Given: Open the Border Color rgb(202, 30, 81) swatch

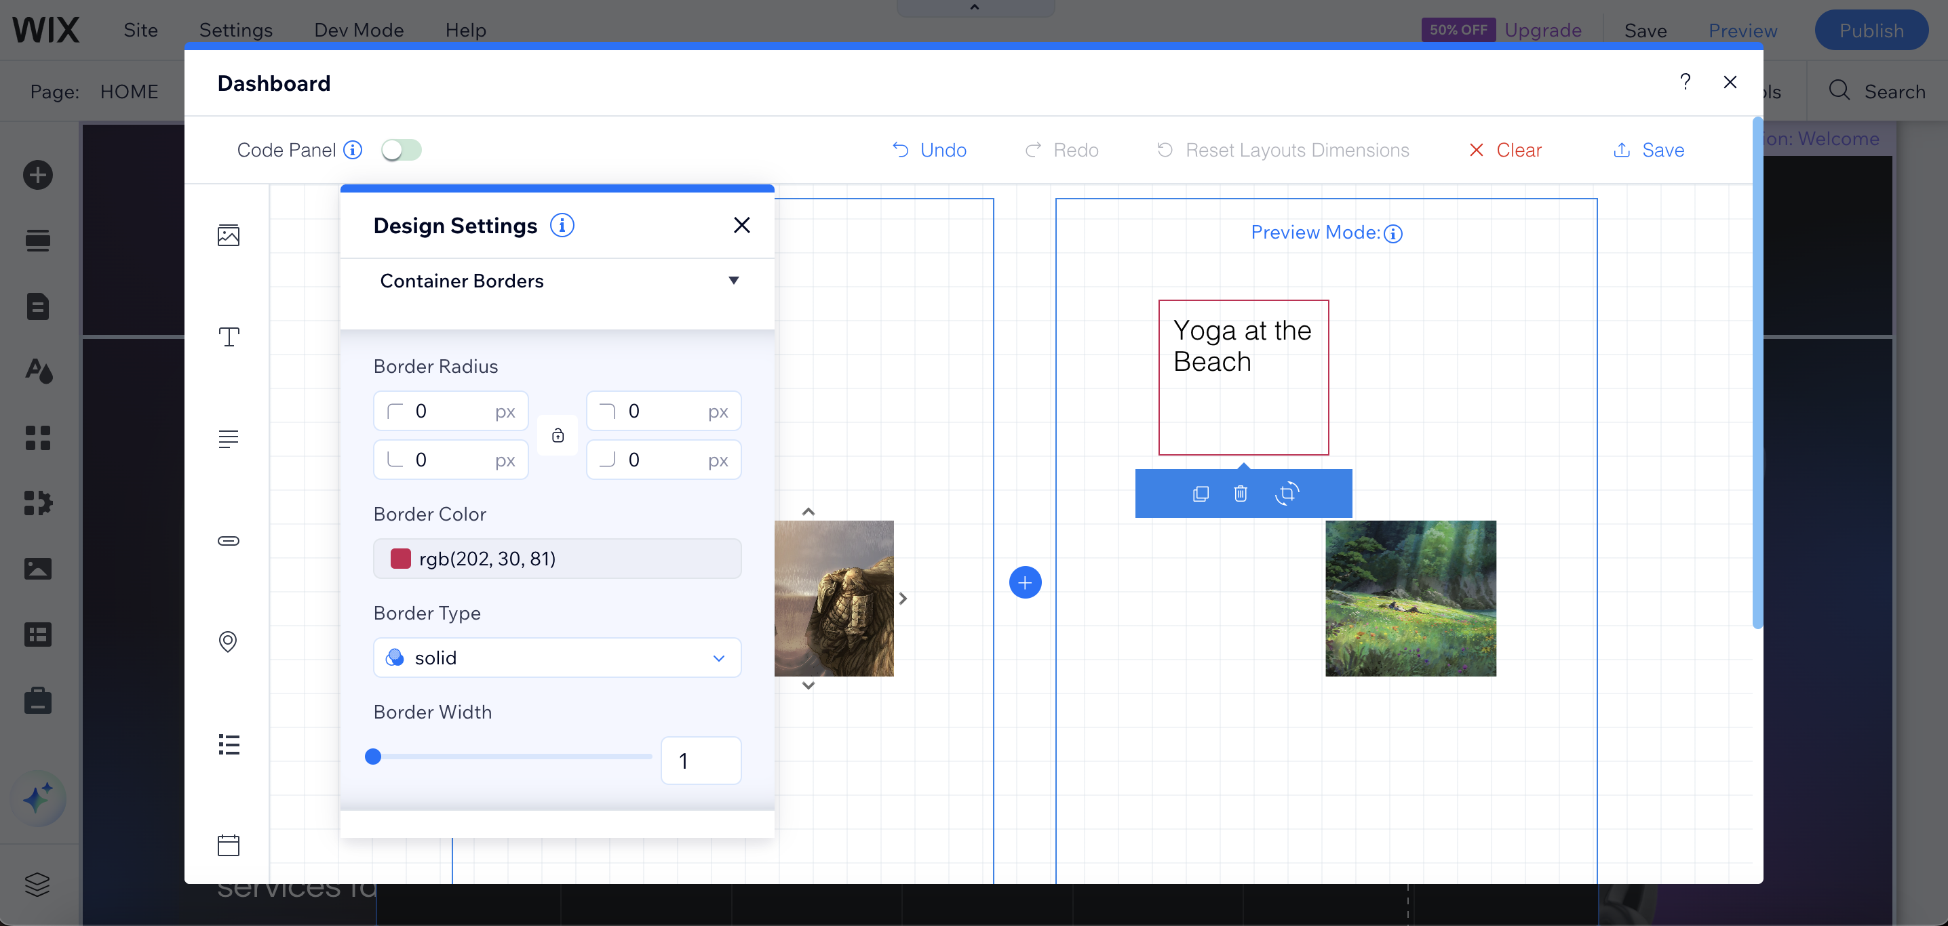Looking at the screenshot, I should (558, 559).
